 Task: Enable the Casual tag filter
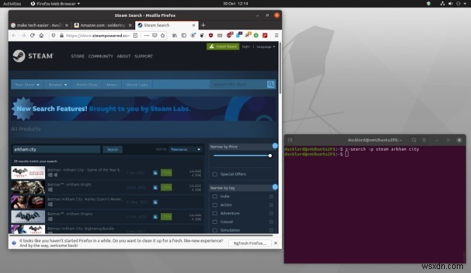tap(215, 222)
